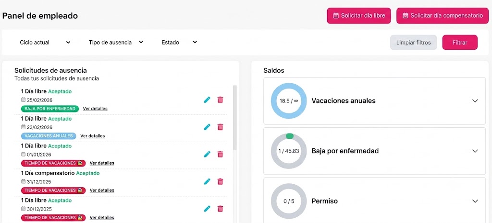The height and width of the screenshot is (223, 492).
Task: Open Ver detalles for 31/12/2025 request
Action: point(102,190)
